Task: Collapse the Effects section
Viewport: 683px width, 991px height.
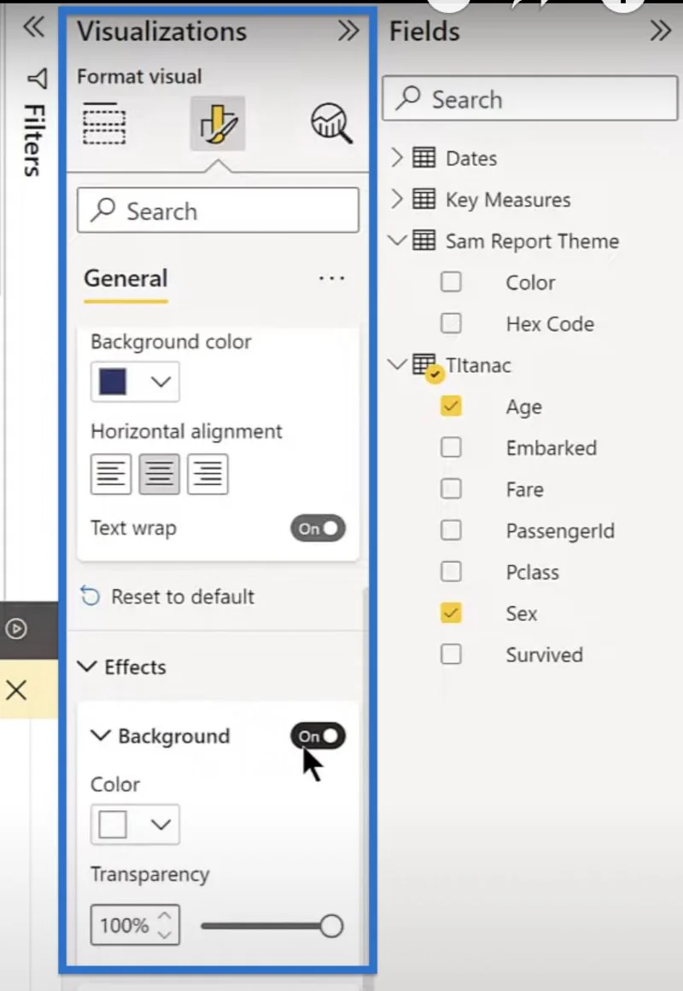Action: 86,667
